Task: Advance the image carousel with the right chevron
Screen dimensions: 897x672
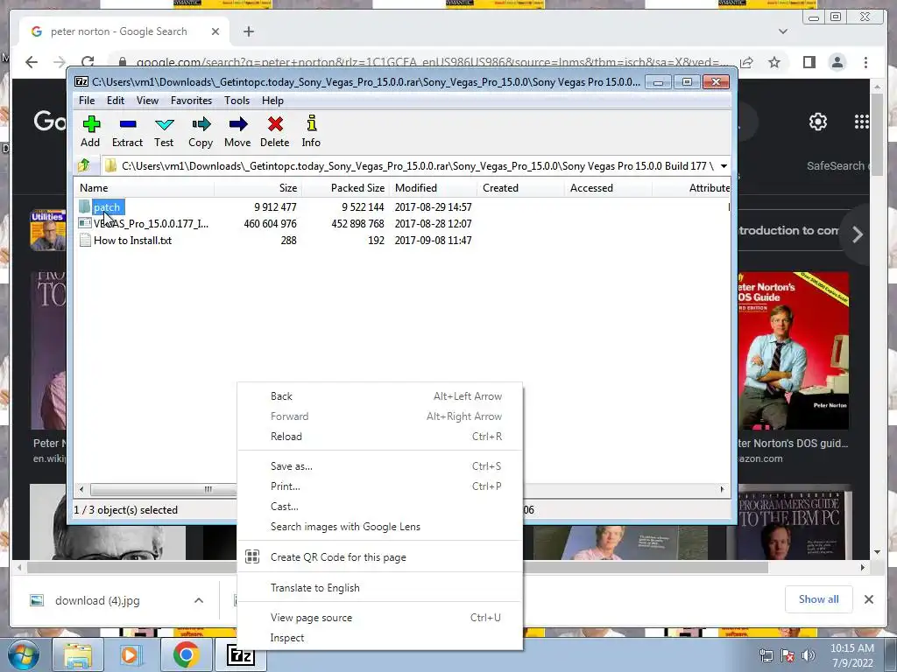Action: coord(857,234)
